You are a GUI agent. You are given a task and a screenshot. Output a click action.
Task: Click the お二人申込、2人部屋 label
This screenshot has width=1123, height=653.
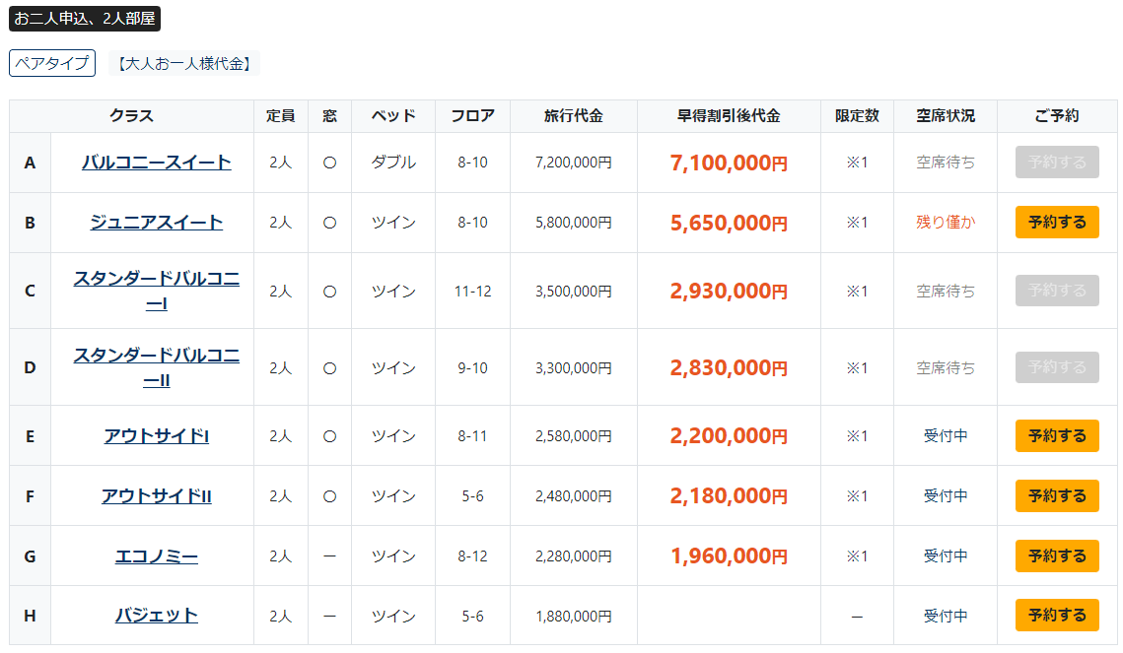[85, 19]
